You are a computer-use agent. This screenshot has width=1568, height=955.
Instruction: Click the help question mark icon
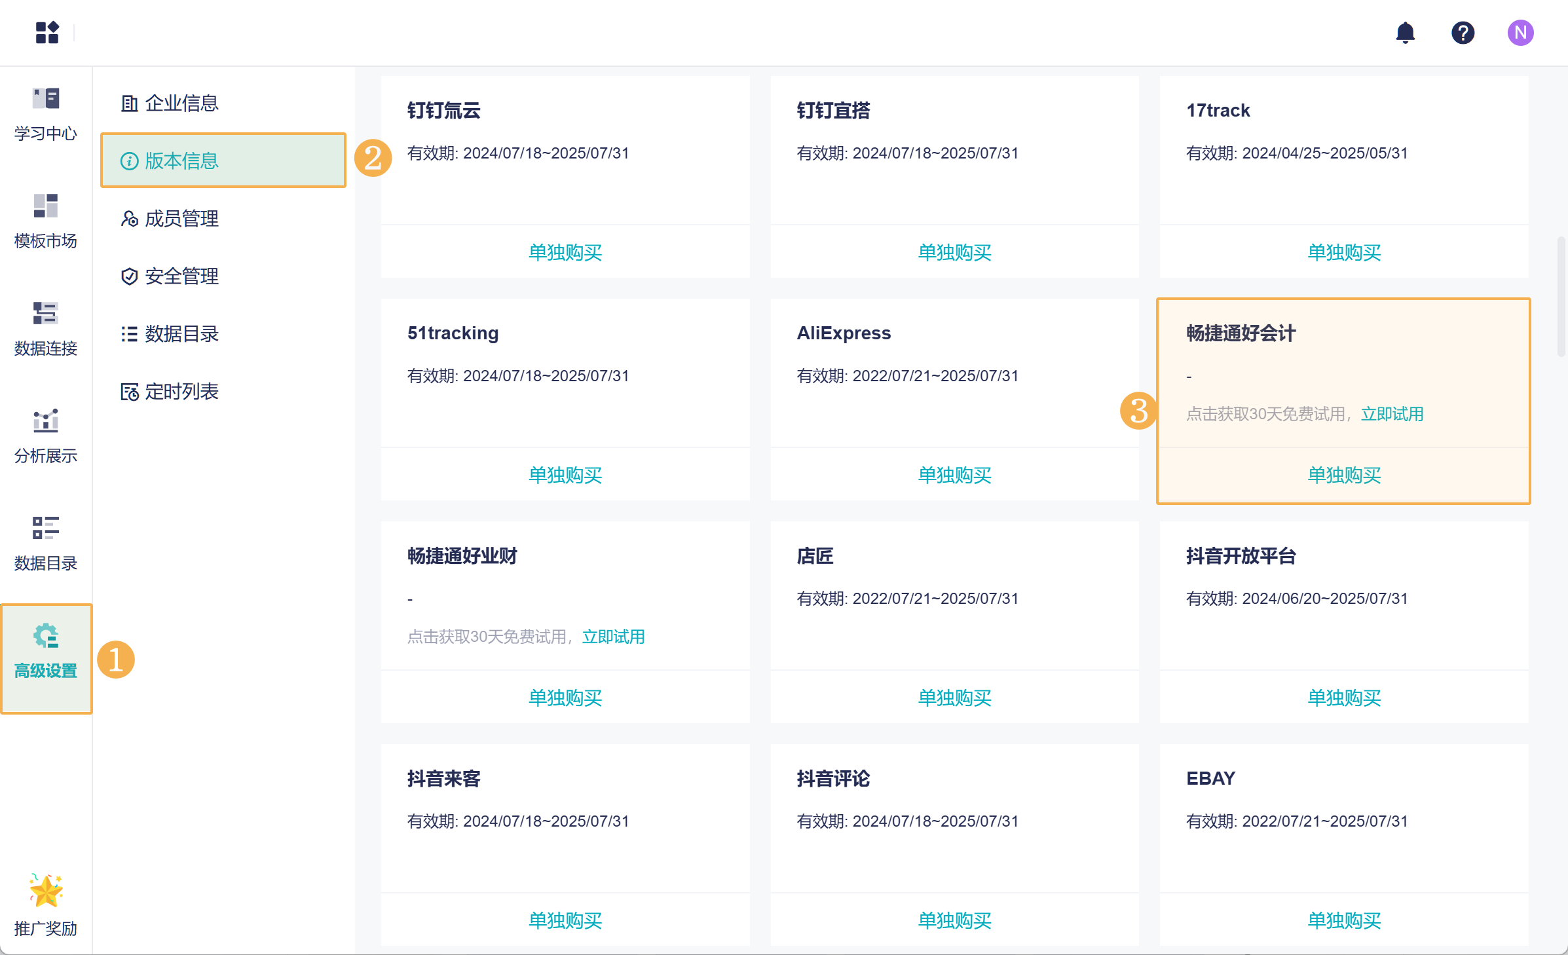(x=1463, y=33)
